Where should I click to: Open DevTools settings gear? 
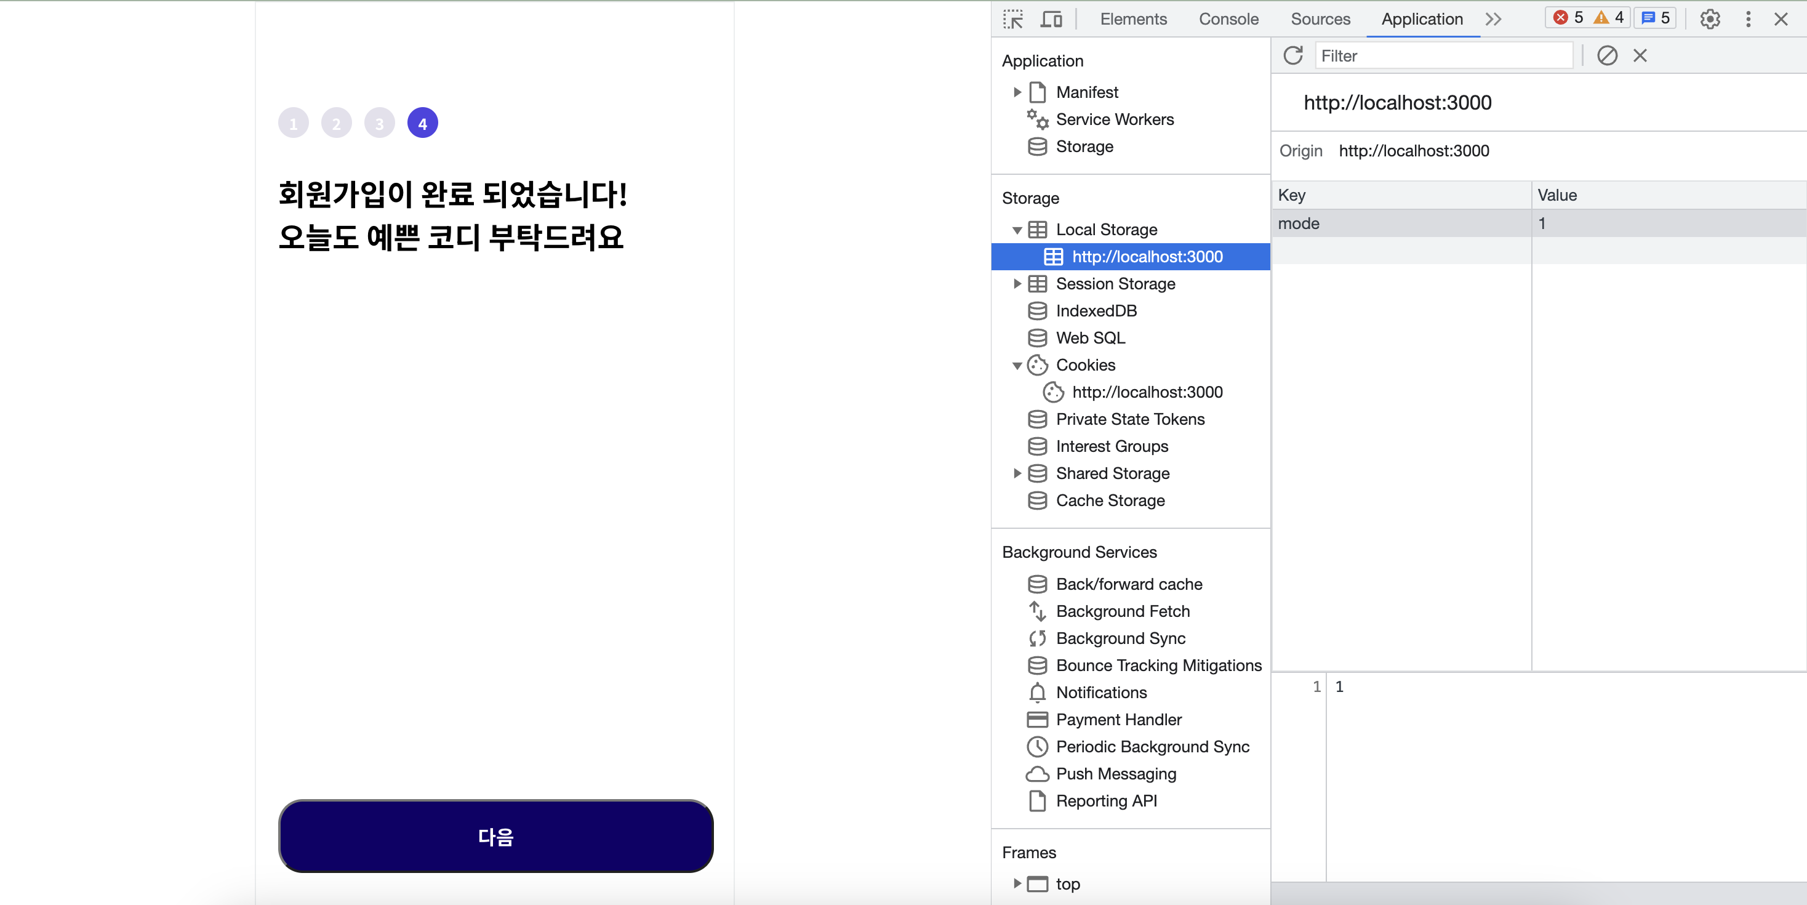(x=1710, y=19)
